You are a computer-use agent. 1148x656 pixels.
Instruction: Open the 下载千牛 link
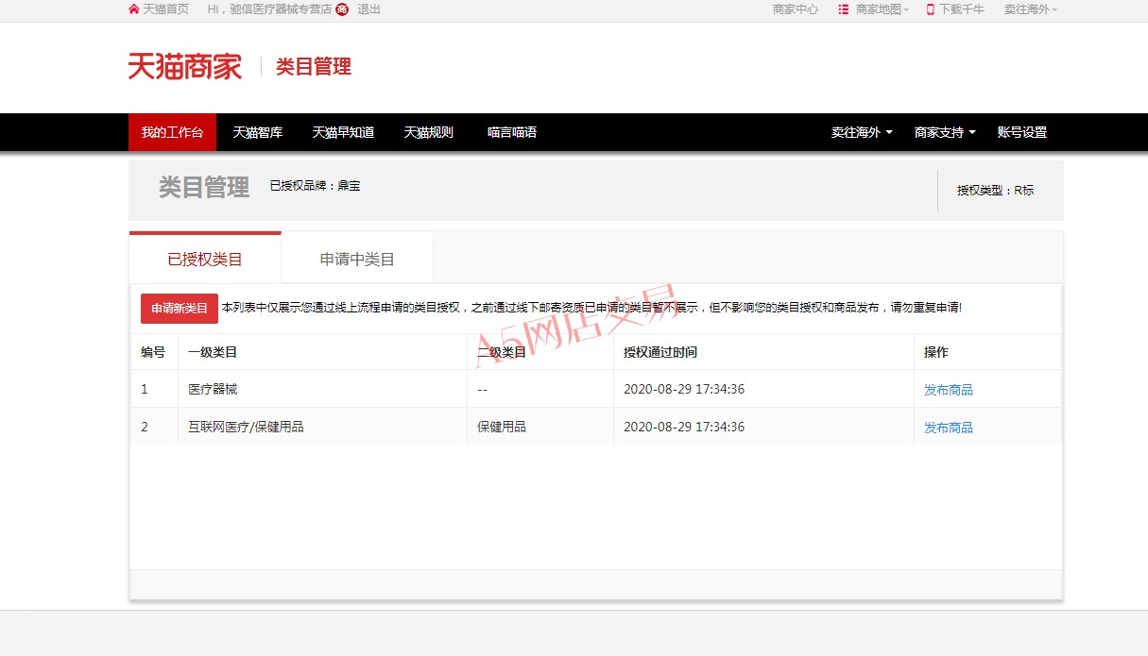click(x=962, y=9)
